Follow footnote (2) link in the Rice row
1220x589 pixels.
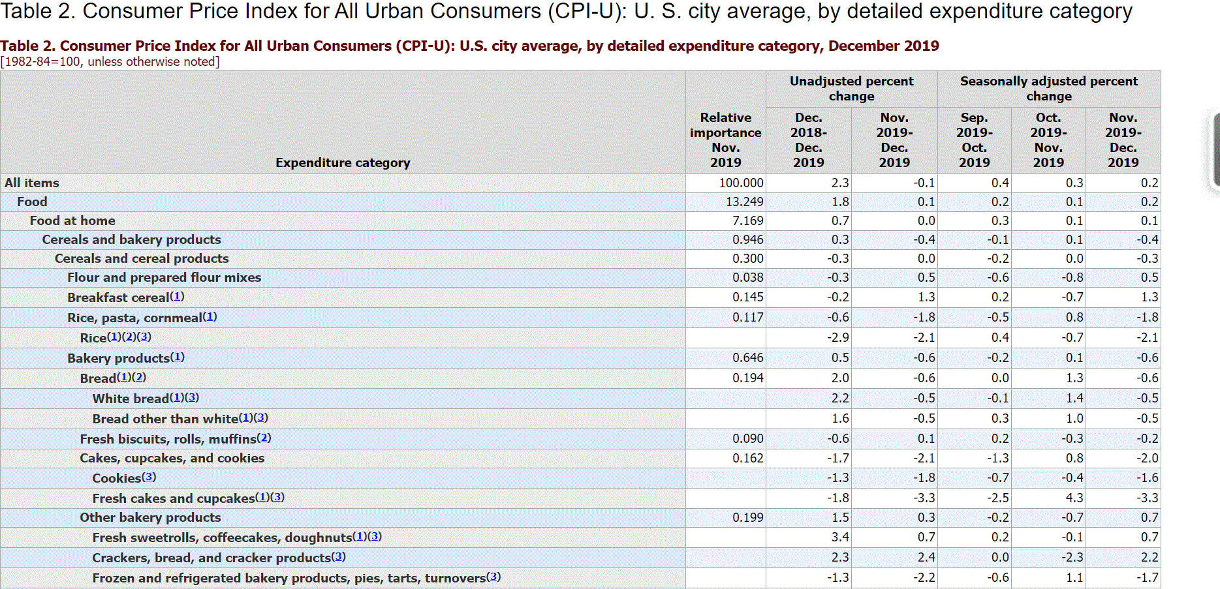click(x=129, y=337)
